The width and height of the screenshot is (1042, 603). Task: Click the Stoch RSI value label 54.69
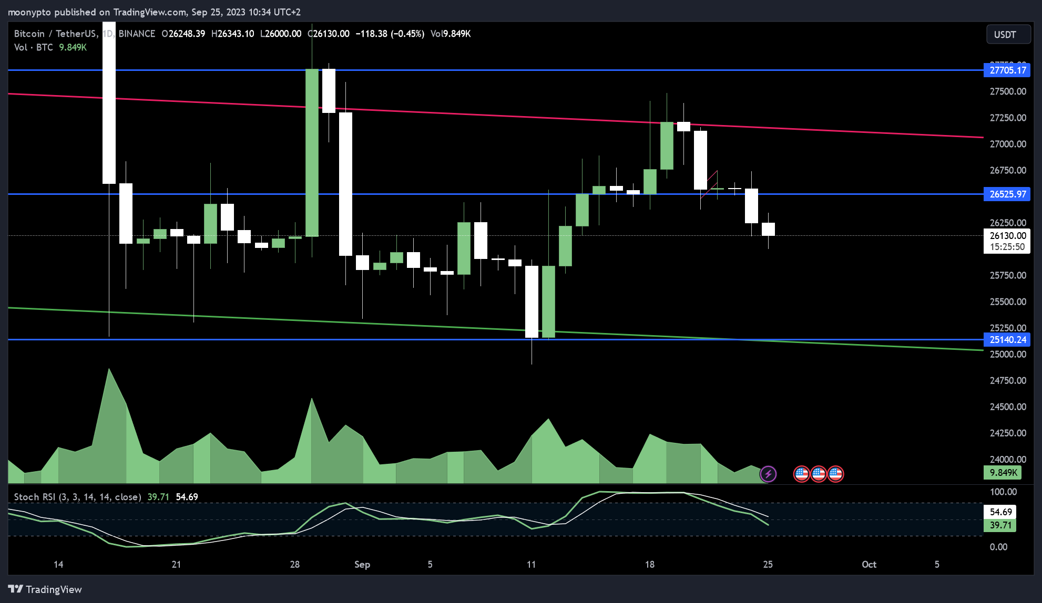click(x=1000, y=512)
